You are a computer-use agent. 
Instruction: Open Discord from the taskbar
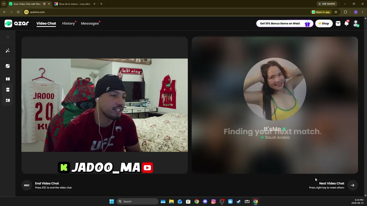pos(205,201)
